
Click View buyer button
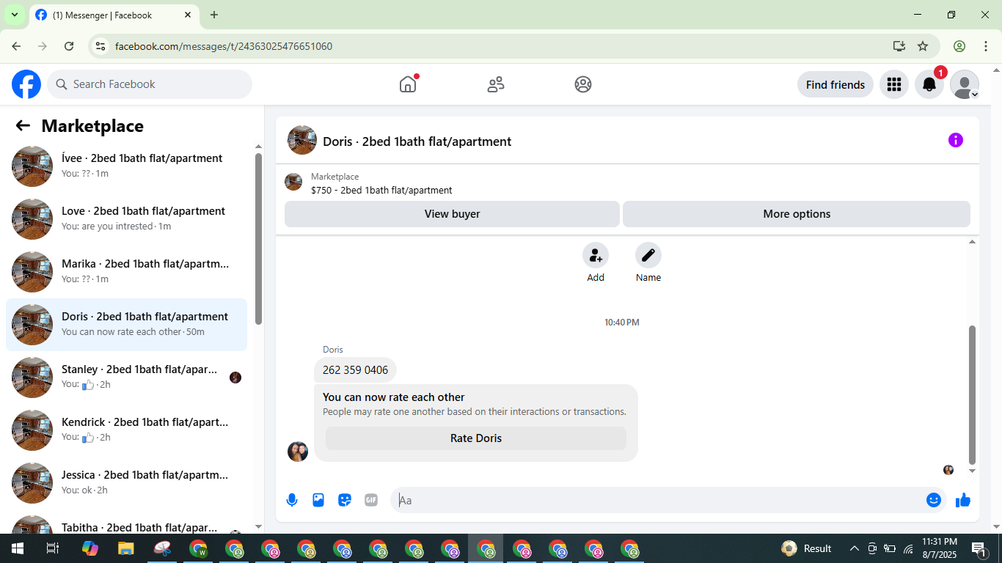pos(452,214)
